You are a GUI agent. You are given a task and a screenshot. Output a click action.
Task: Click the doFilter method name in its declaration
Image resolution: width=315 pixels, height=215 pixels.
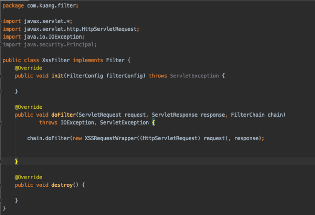coord(64,115)
